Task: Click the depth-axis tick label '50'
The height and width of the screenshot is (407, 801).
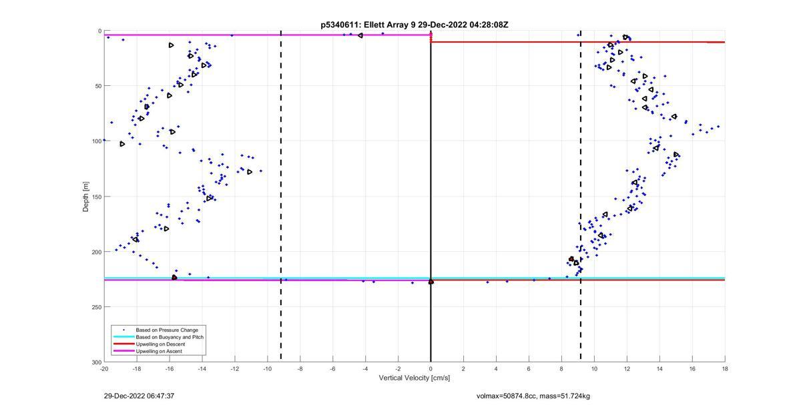Action: coord(97,86)
